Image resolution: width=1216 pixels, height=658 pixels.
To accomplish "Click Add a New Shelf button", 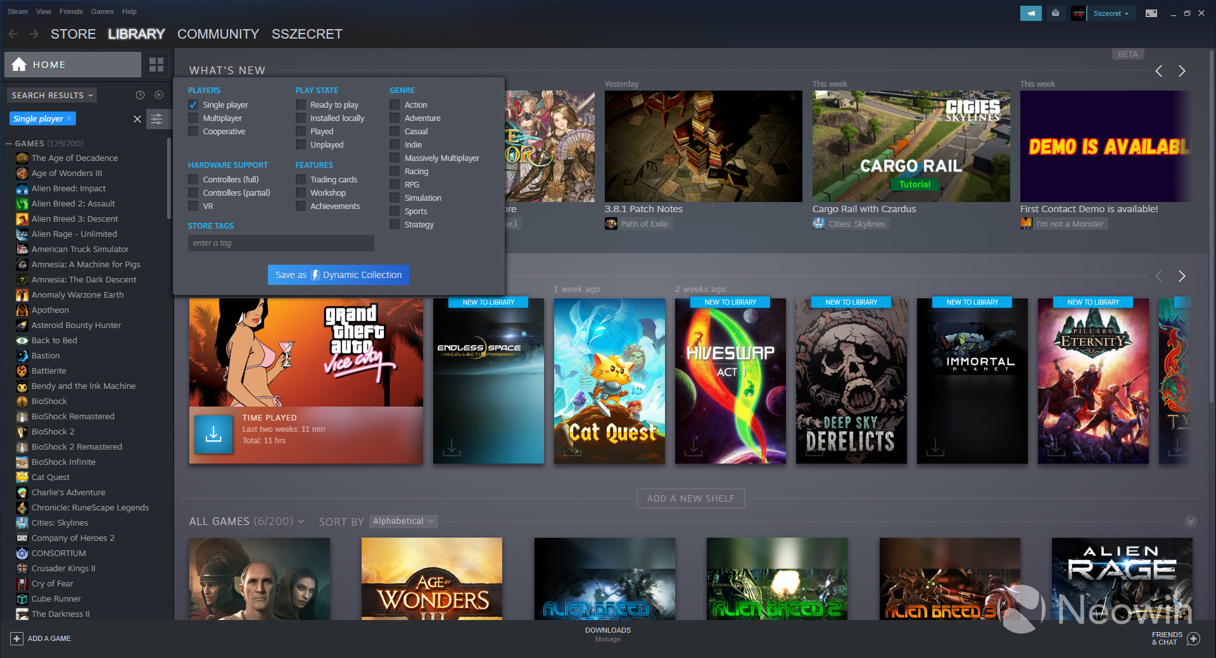I will [x=691, y=498].
